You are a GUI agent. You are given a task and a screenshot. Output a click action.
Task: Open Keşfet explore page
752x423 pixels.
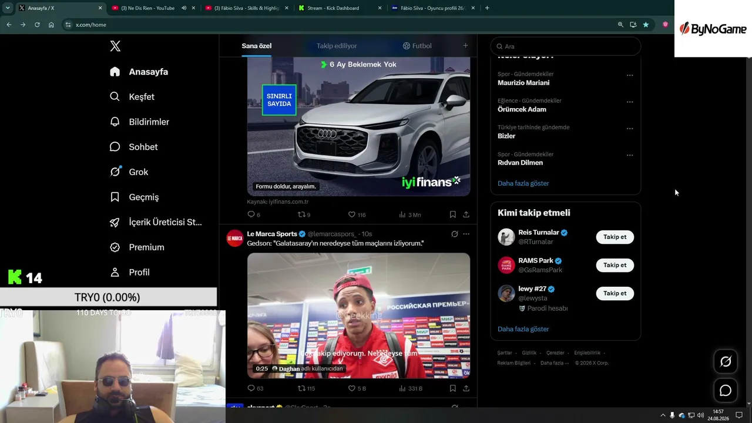(x=132, y=97)
